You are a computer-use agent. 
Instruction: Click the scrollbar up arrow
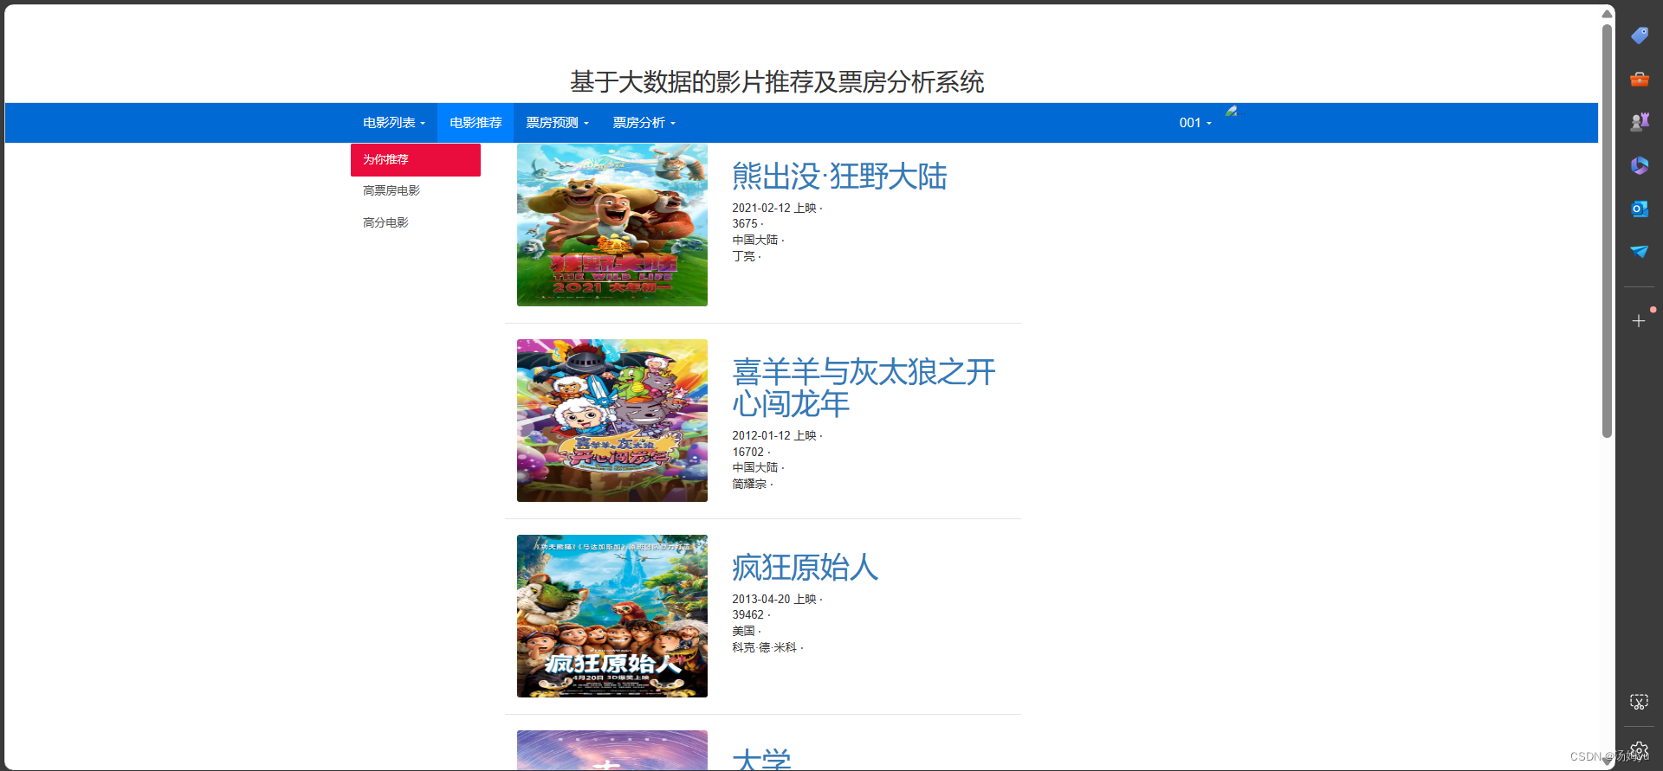(1607, 13)
